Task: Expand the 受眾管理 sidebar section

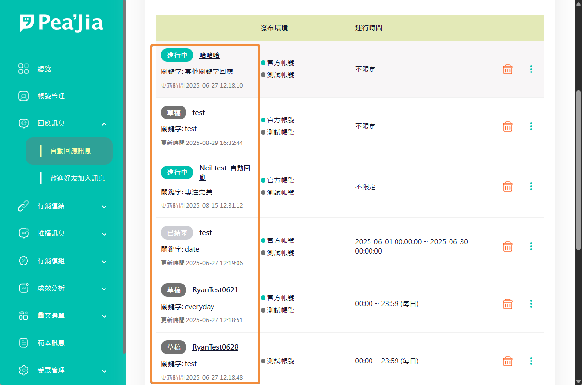Action: click(104, 371)
